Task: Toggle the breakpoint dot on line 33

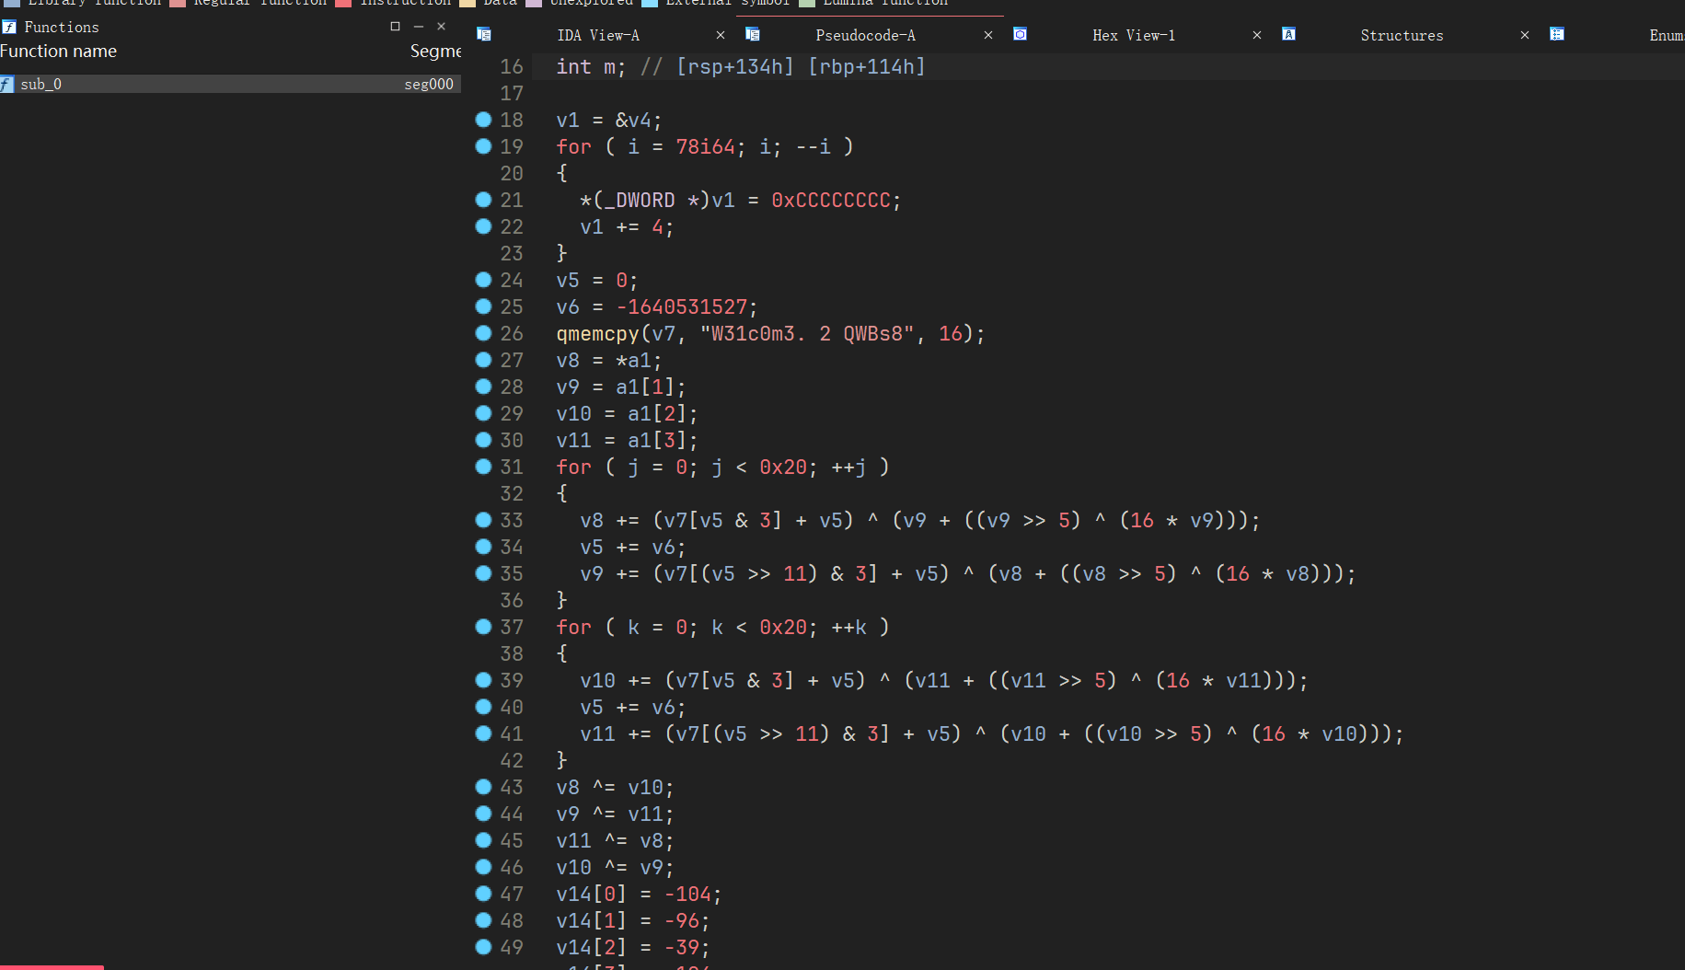Action: 483,520
